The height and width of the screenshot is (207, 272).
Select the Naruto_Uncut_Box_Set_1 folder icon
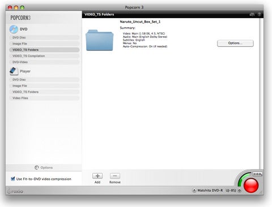[x=100, y=40]
